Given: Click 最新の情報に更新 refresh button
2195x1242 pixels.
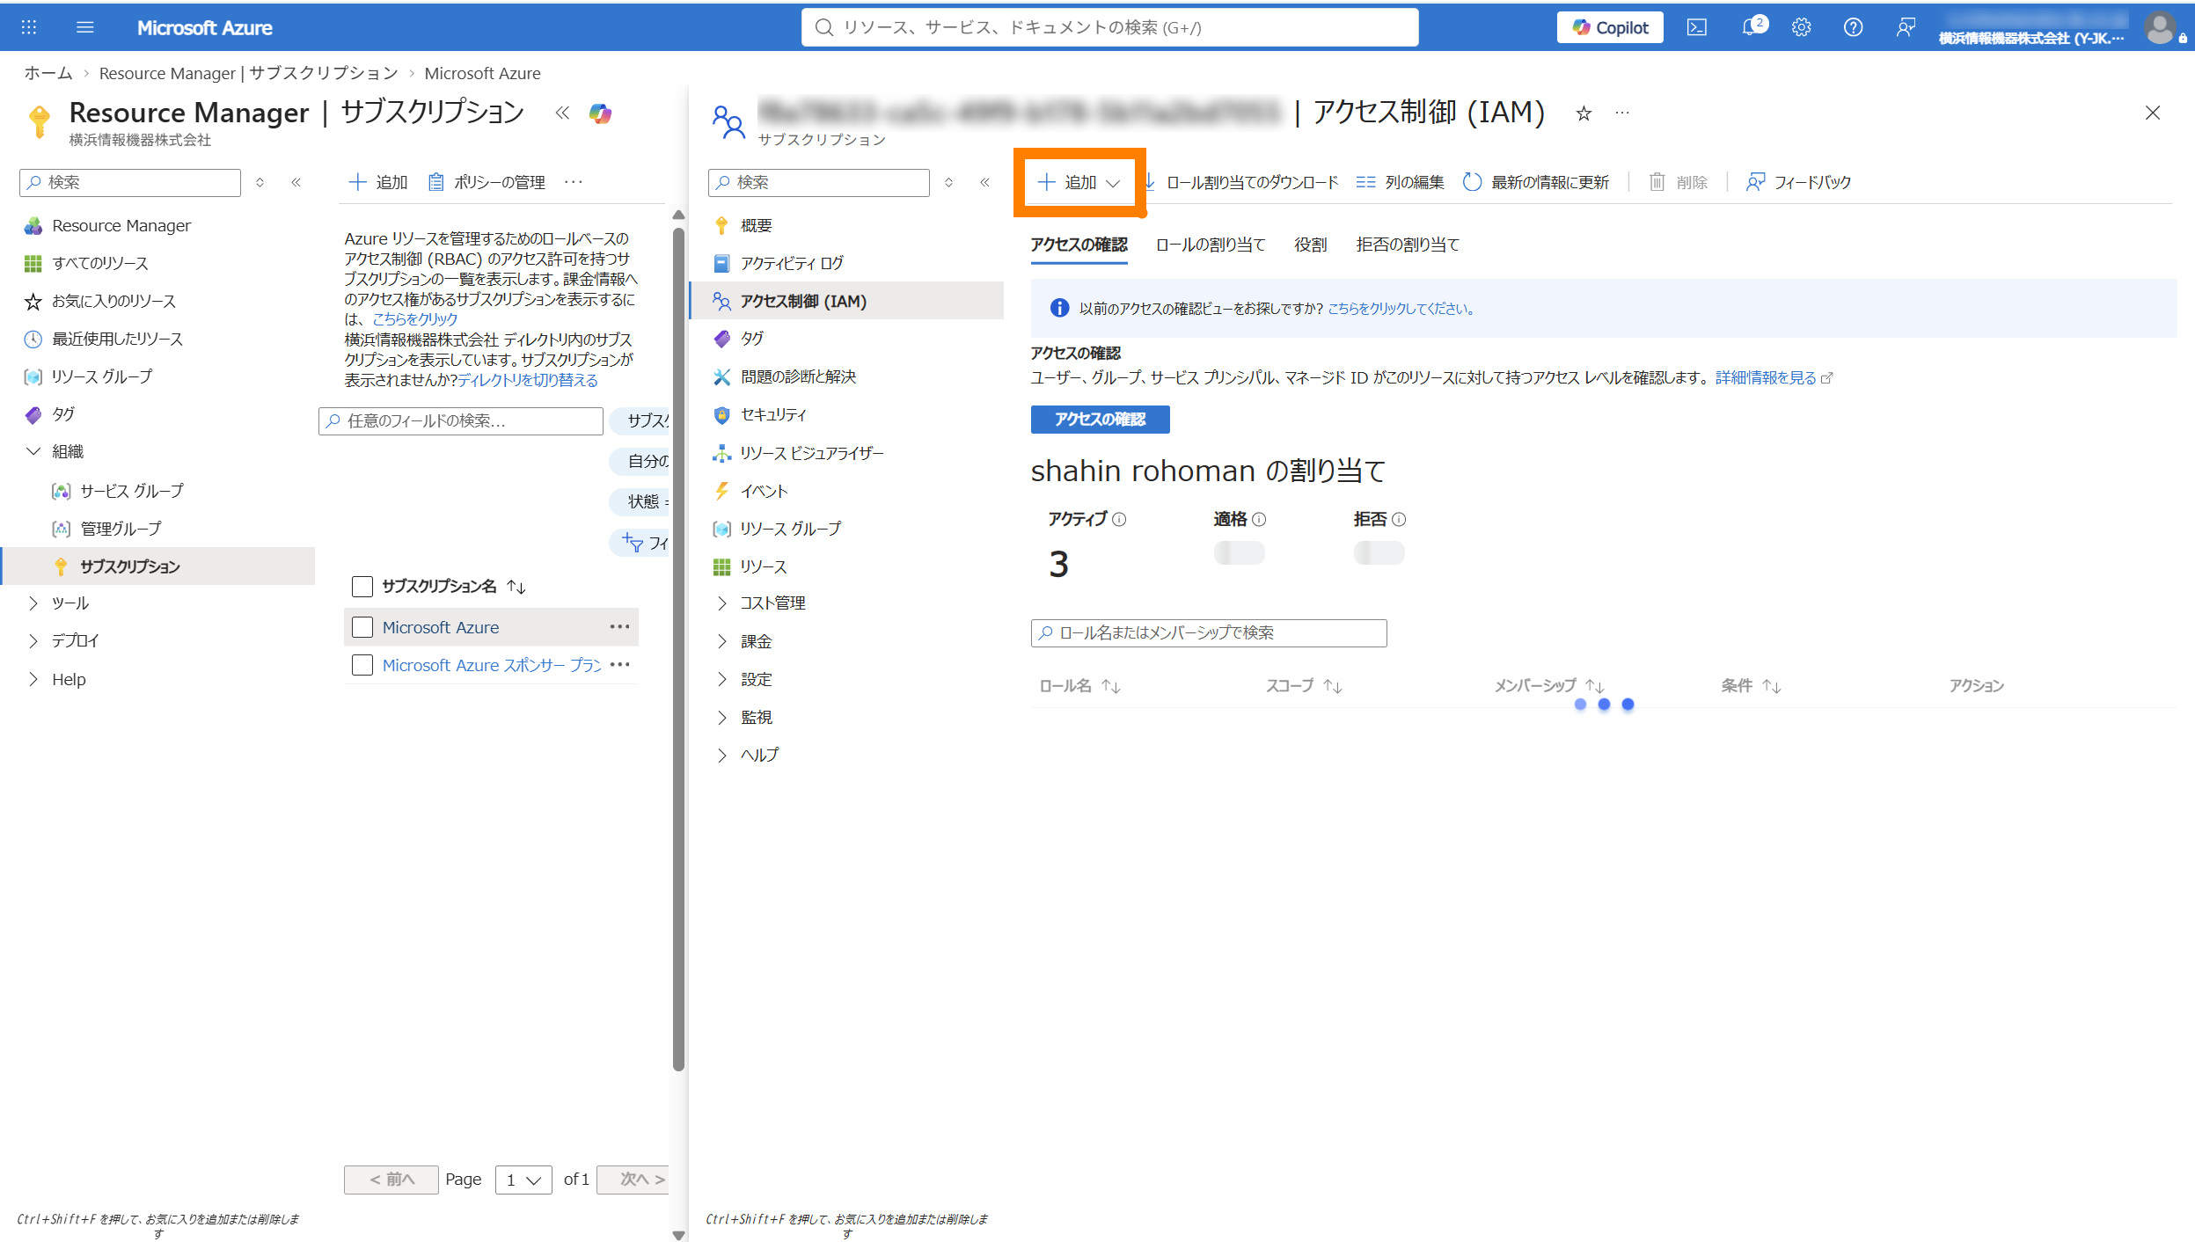Looking at the screenshot, I should point(1536,182).
